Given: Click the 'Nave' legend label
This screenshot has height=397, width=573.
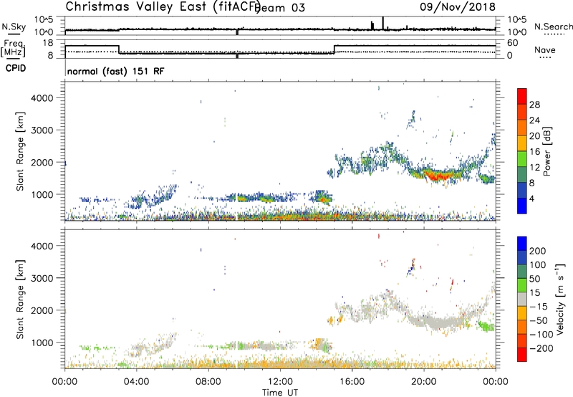Looking at the screenshot, I should coord(544,50).
